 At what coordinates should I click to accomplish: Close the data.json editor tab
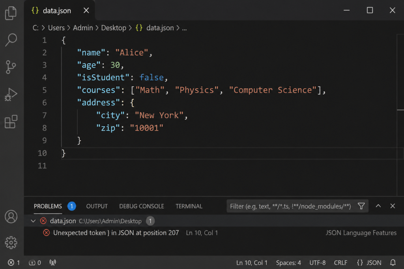click(x=86, y=11)
